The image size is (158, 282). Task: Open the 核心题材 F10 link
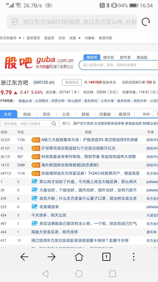click(75, 101)
